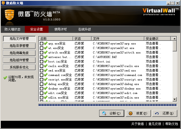Viewport: 181px width, 129px height.
Task: Click the C:\boot.ini file path
Action: (102, 61)
